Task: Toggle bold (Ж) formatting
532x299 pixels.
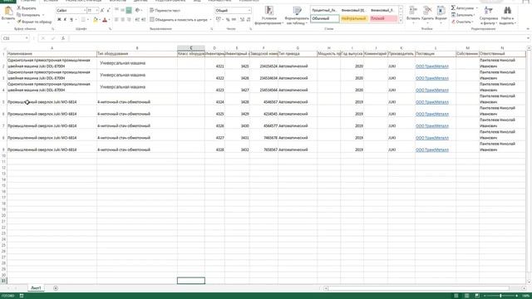Action: (x=59, y=20)
